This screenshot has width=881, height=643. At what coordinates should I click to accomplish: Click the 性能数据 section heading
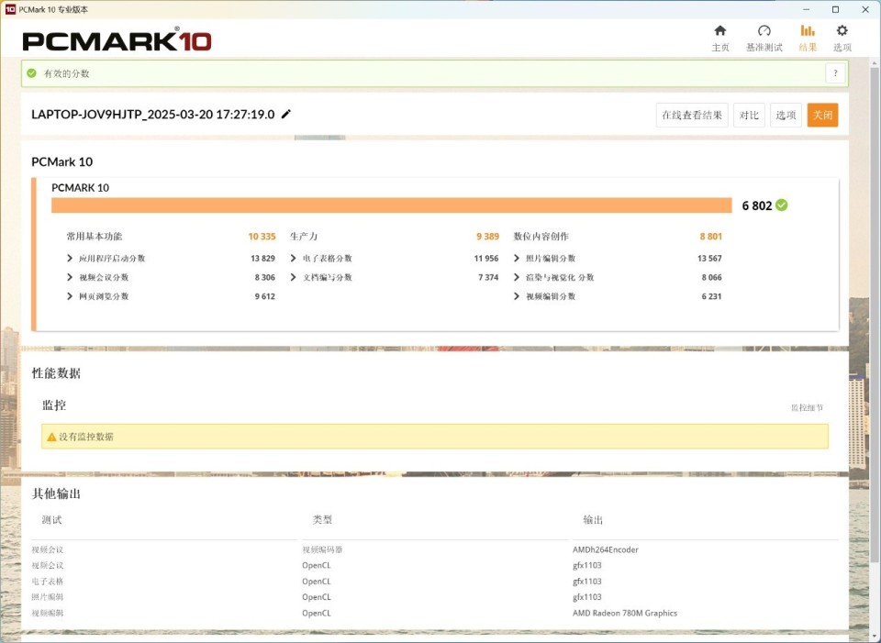(56, 373)
